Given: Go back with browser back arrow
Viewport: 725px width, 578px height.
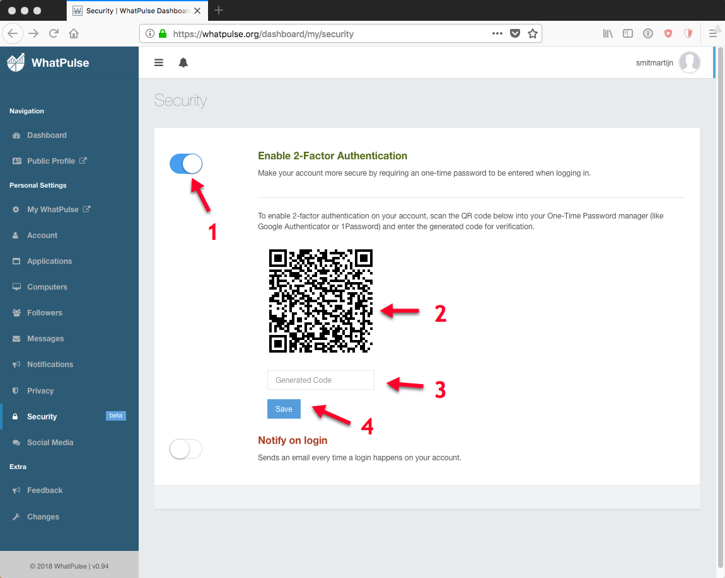Looking at the screenshot, I should pos(13,33).
